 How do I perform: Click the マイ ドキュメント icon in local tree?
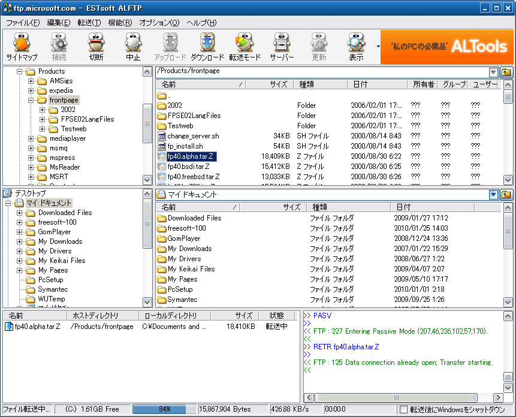19,203
